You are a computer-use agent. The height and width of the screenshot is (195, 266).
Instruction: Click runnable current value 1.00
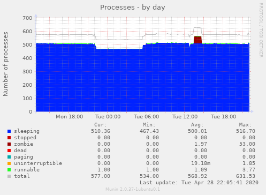[x=104, y=170]
